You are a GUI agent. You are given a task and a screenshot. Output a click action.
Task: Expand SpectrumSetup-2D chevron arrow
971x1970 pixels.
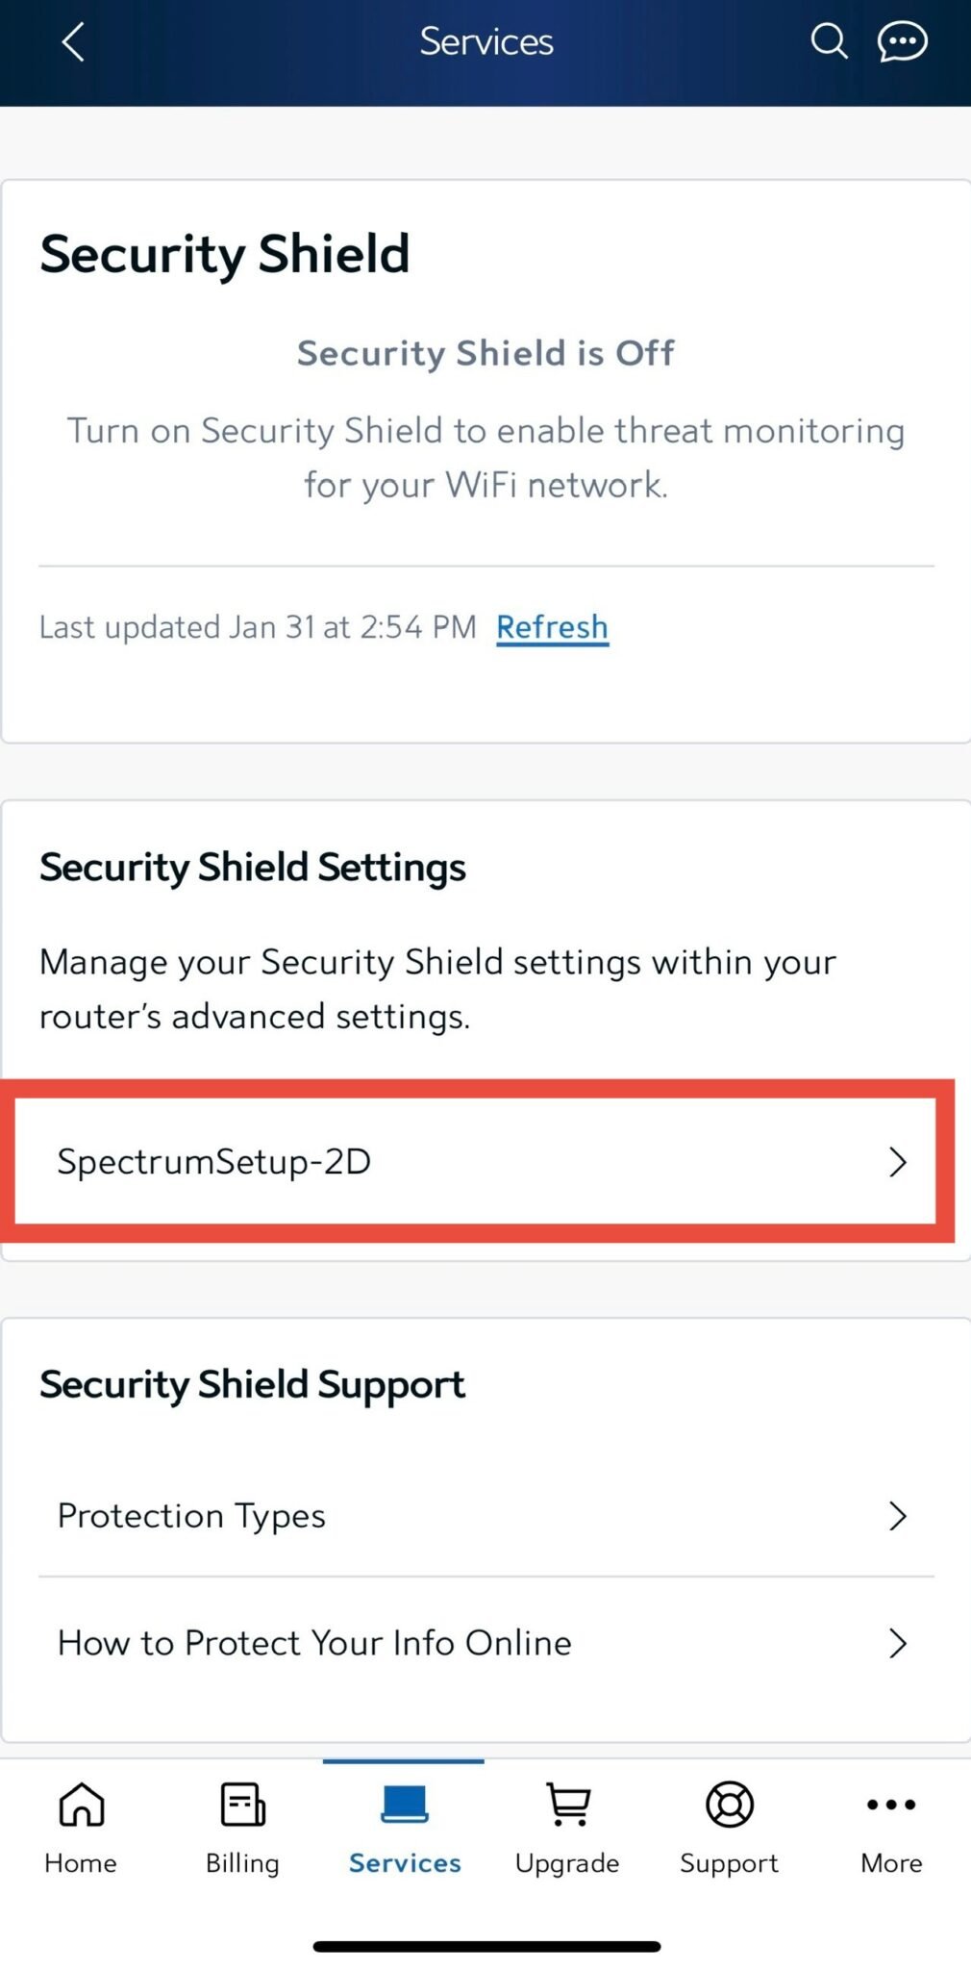[898, 1162]
